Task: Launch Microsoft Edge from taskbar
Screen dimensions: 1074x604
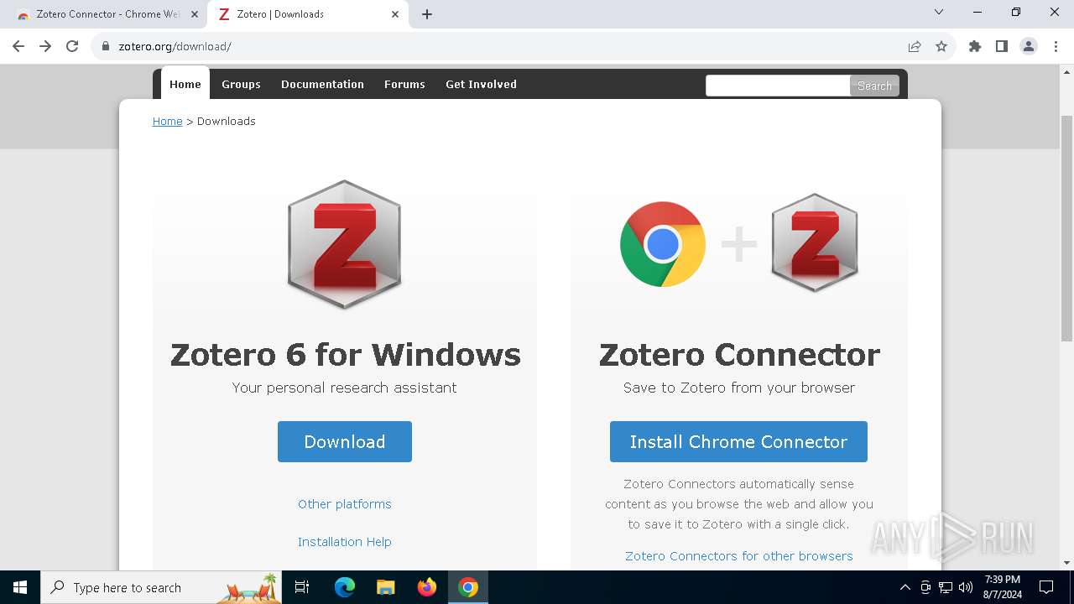Action: click(x=345, y=587)
